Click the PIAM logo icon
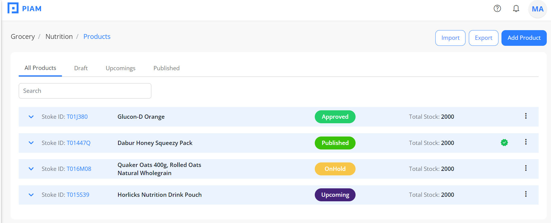Screen dimensions: 551x223 [13, 8]
